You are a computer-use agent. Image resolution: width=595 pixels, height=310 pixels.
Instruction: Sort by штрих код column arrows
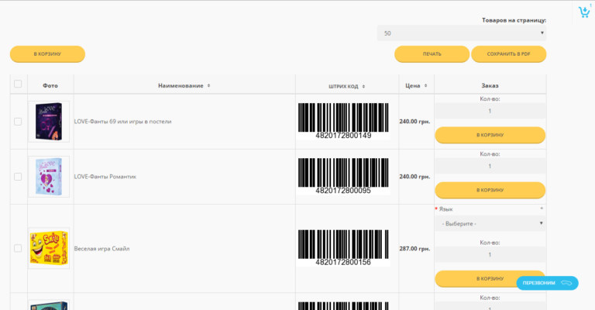363,87
